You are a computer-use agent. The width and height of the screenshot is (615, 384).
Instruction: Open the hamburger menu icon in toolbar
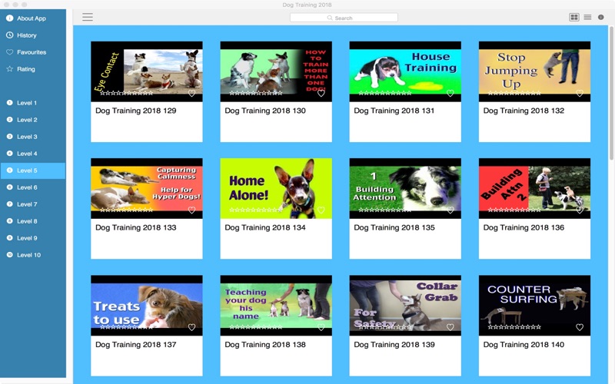click(x=88, y=17)
